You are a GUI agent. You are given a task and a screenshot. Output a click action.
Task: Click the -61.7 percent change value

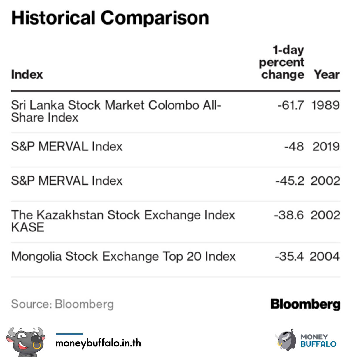pyautogui.click(x=290, y=105)
